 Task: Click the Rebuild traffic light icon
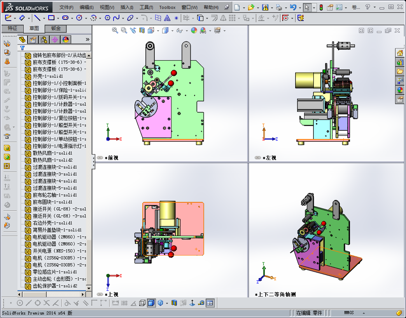321,7
